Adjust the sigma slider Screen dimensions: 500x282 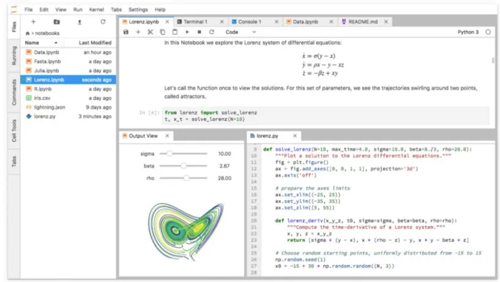170,154
